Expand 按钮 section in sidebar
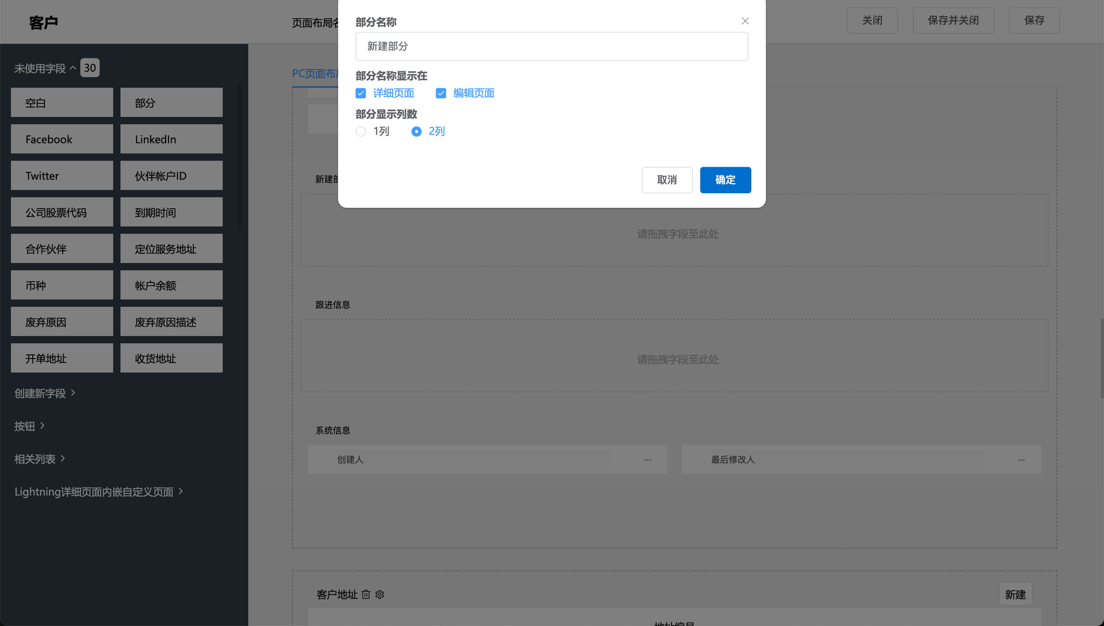 (29, 426)
